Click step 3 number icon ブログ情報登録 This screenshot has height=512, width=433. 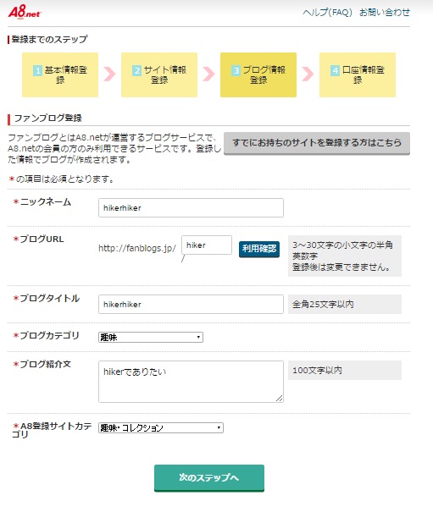pyautogui.click(x=236, y=70)
